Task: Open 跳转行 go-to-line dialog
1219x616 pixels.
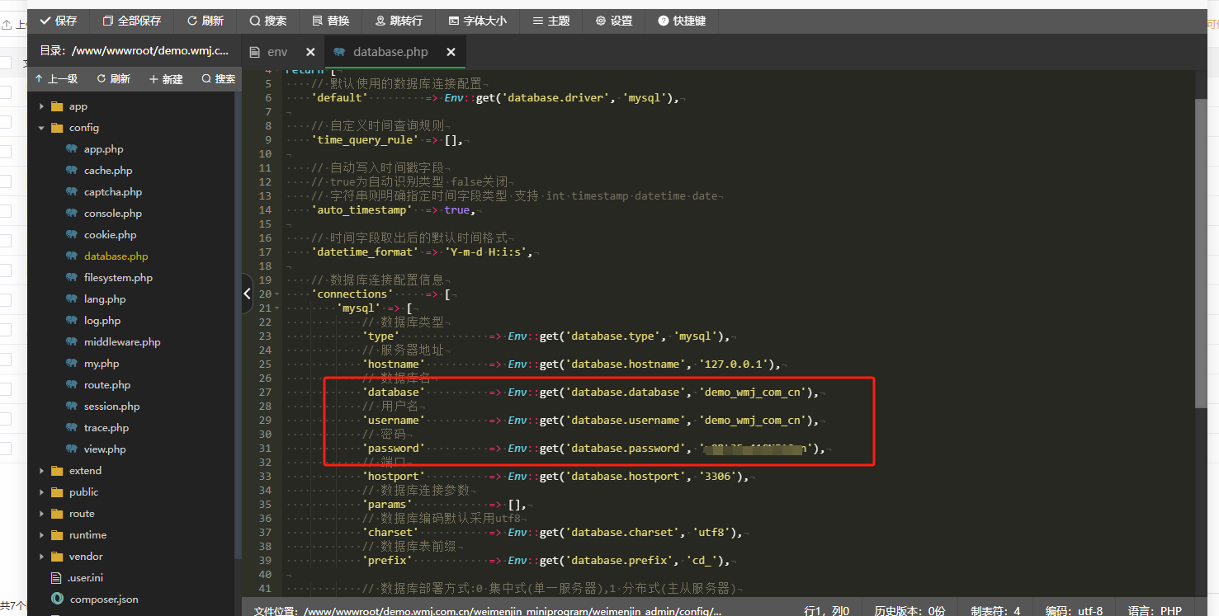Action: [399, 21]
